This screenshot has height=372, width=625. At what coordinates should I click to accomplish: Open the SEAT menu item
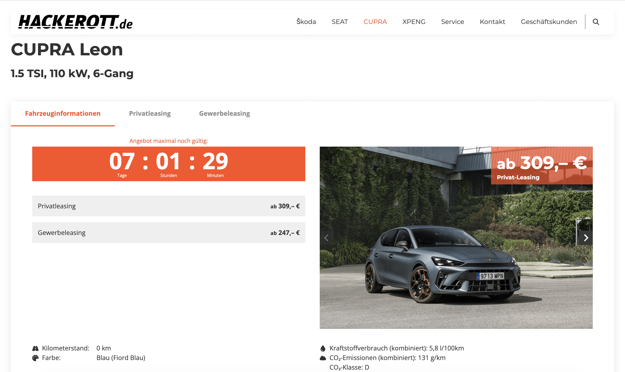click(340, 22)
